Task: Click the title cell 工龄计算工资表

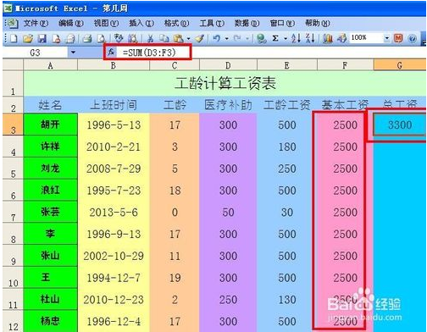Action: (225, 84)
